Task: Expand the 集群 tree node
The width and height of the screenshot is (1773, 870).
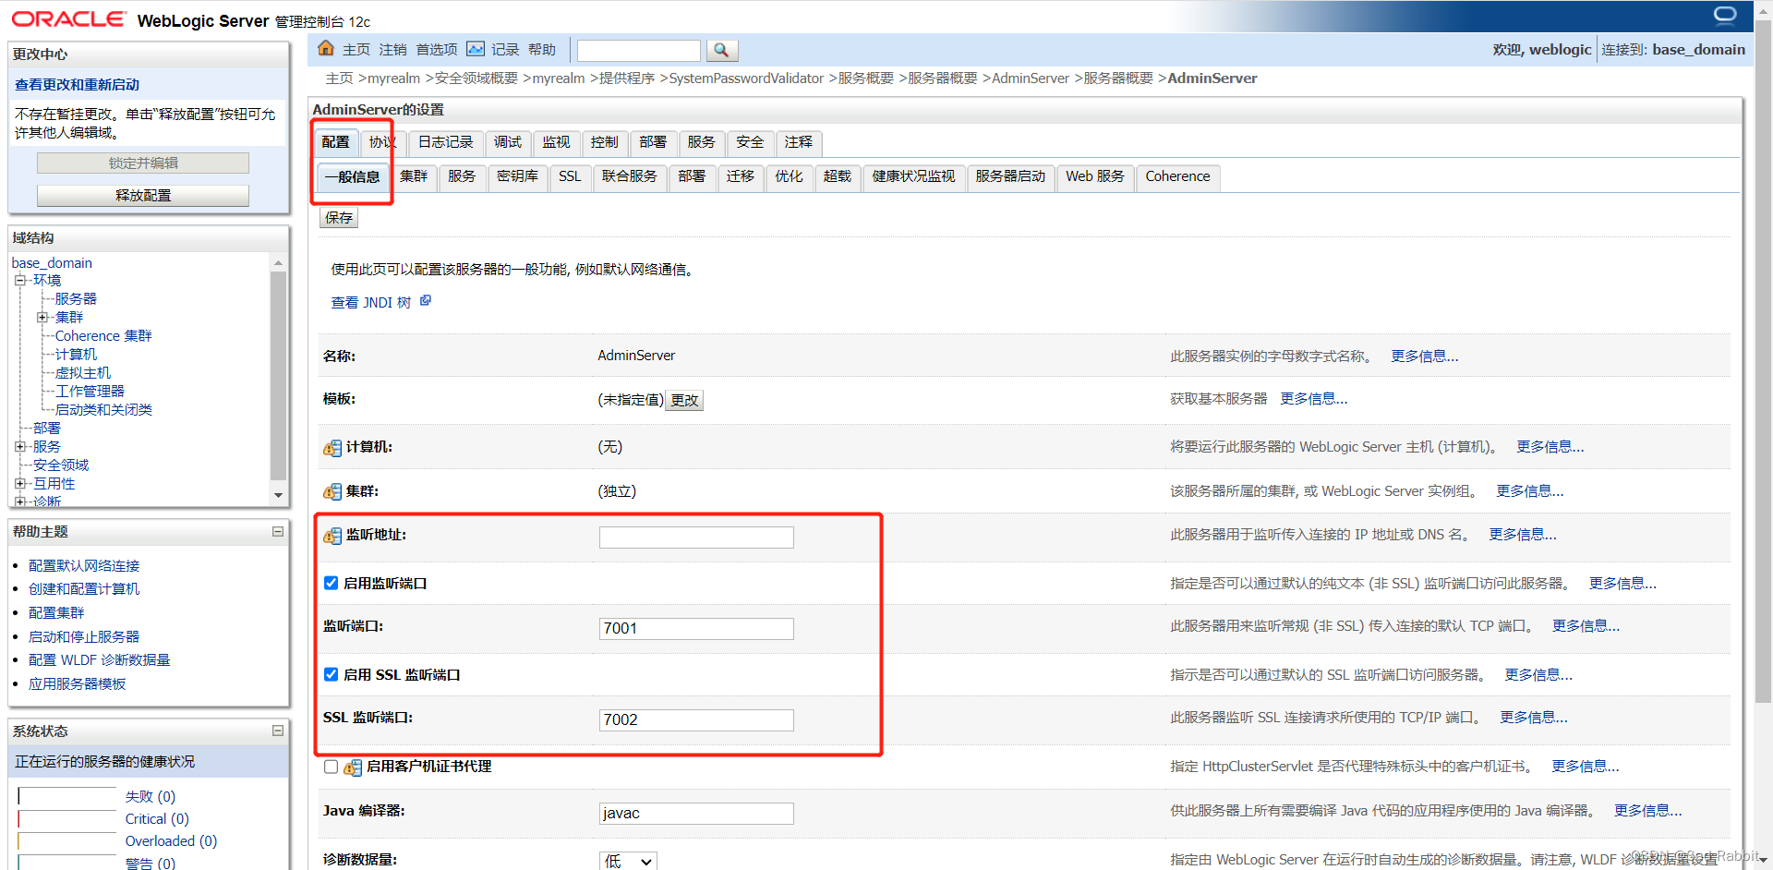Action: click(42, 317)
